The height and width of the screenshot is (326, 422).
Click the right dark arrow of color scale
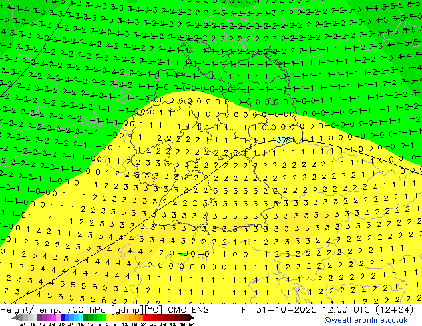tap(192, 318)
